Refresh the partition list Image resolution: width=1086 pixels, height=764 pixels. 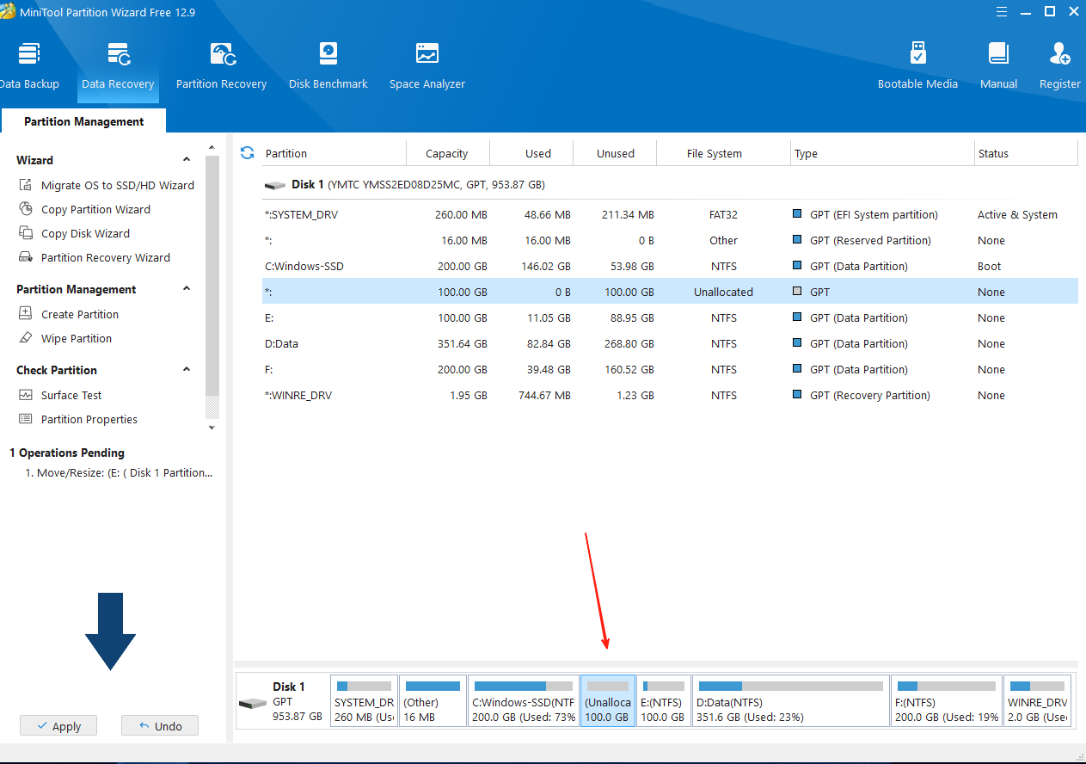(247, 152)
